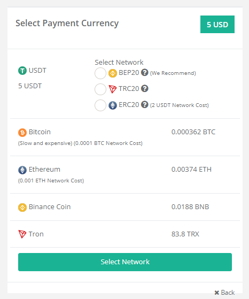Image resolution: width=249 pixels, height=299 pixels.
Task: Select the TRC20 network radio button
Action: [x=100, y=89]
